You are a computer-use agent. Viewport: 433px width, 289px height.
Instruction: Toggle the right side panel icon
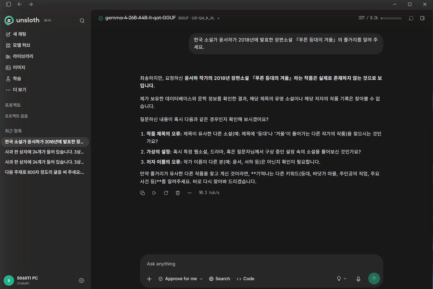click(422, 18)
